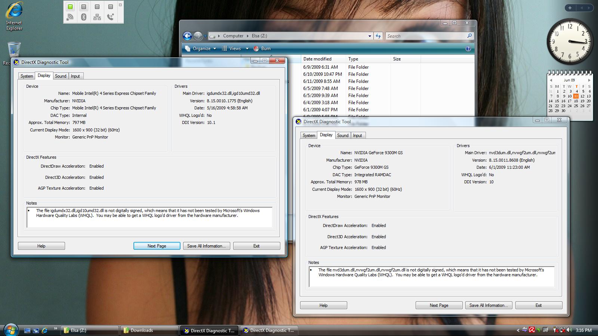
Task: Select day 11 in calendar gadget
Action: click(x=576, y=96)
